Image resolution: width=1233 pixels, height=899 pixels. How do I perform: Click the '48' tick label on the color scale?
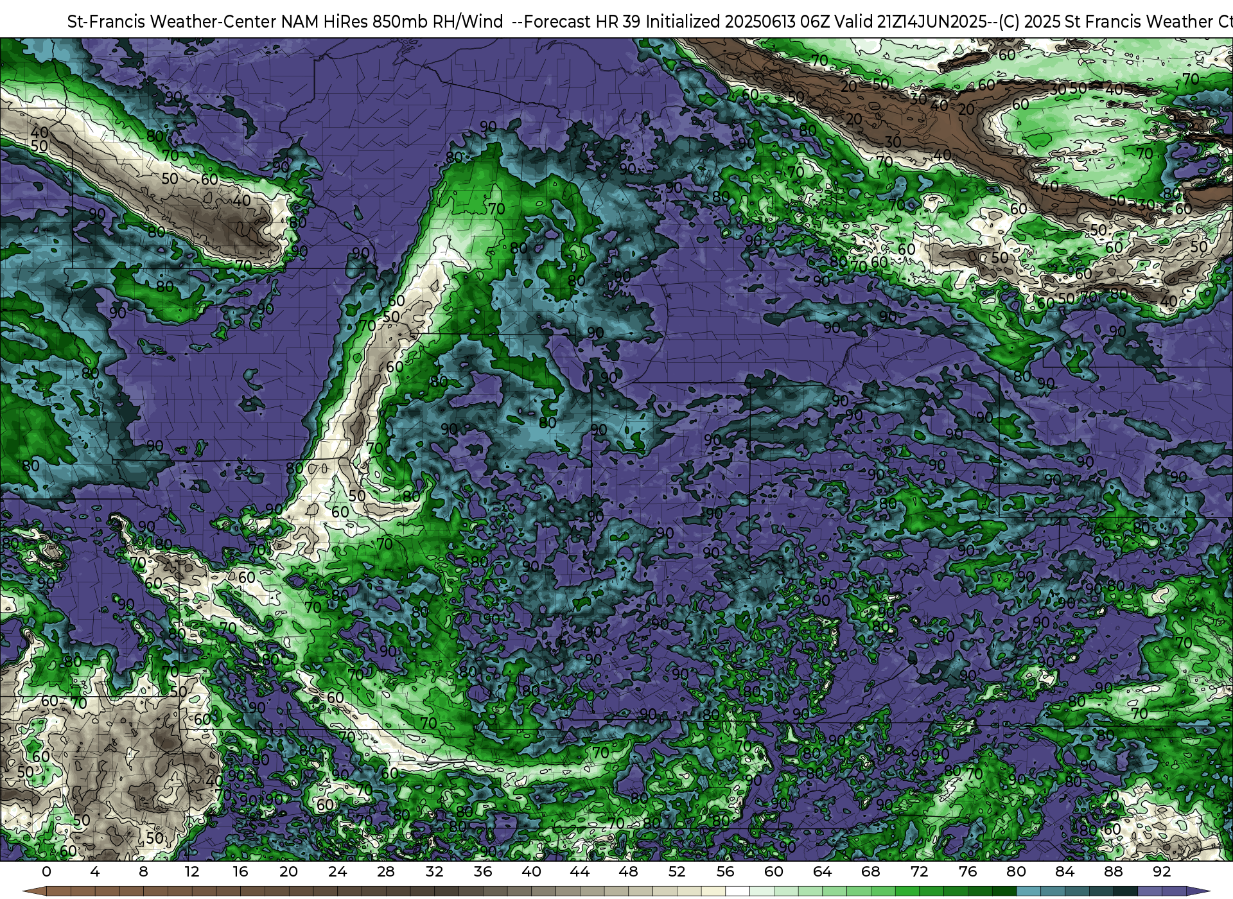pos(628,871)
